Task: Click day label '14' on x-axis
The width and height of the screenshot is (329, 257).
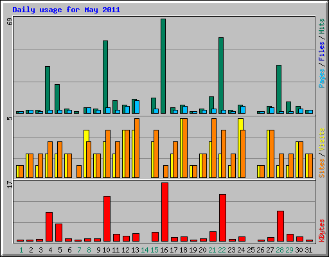Action: (145, 250)
